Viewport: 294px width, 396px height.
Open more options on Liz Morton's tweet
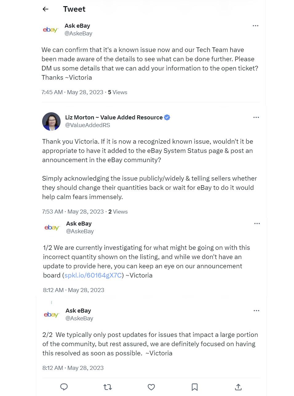256,117
